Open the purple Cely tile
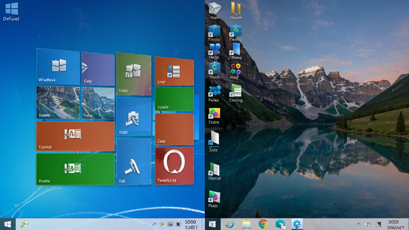Screen dimensions: 409x230 click(98, 69)
